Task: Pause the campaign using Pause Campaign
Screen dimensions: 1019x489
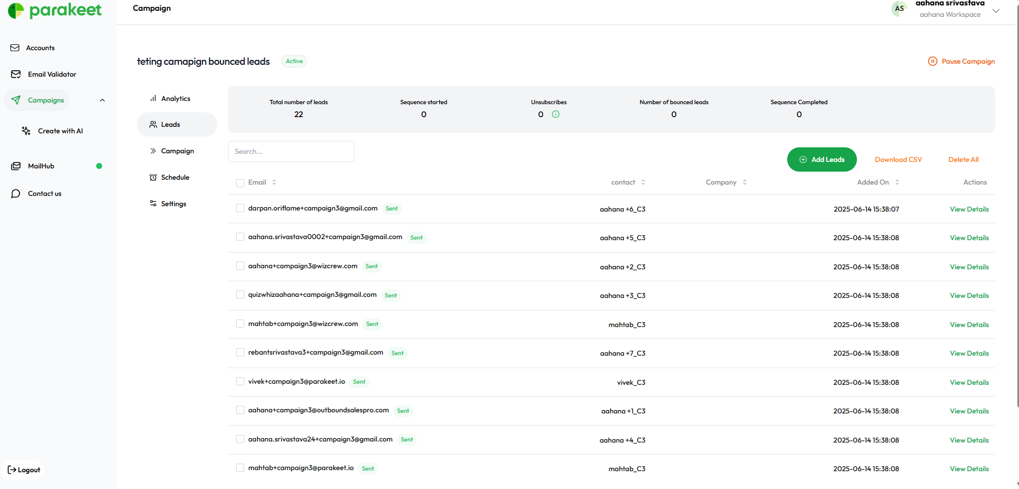Action: point(962,62)
